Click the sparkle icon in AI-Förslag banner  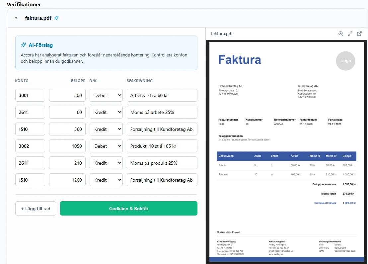click(23, 45)
